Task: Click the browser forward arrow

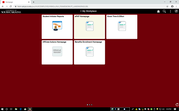Action: [x=7, y=6]
